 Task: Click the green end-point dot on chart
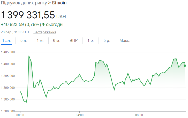pyautogui.click(x=185, y=66)
